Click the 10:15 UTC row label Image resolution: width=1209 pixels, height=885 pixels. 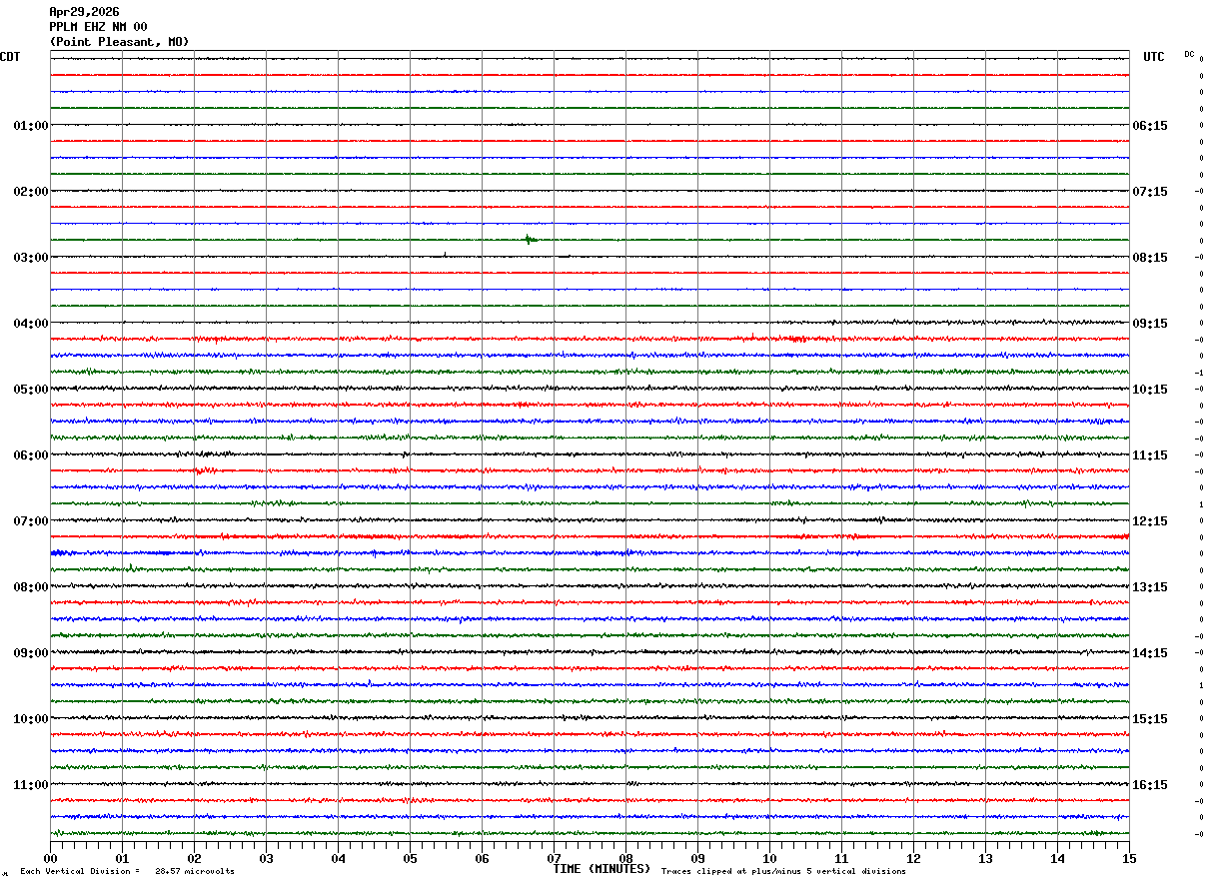[1150, 390]
